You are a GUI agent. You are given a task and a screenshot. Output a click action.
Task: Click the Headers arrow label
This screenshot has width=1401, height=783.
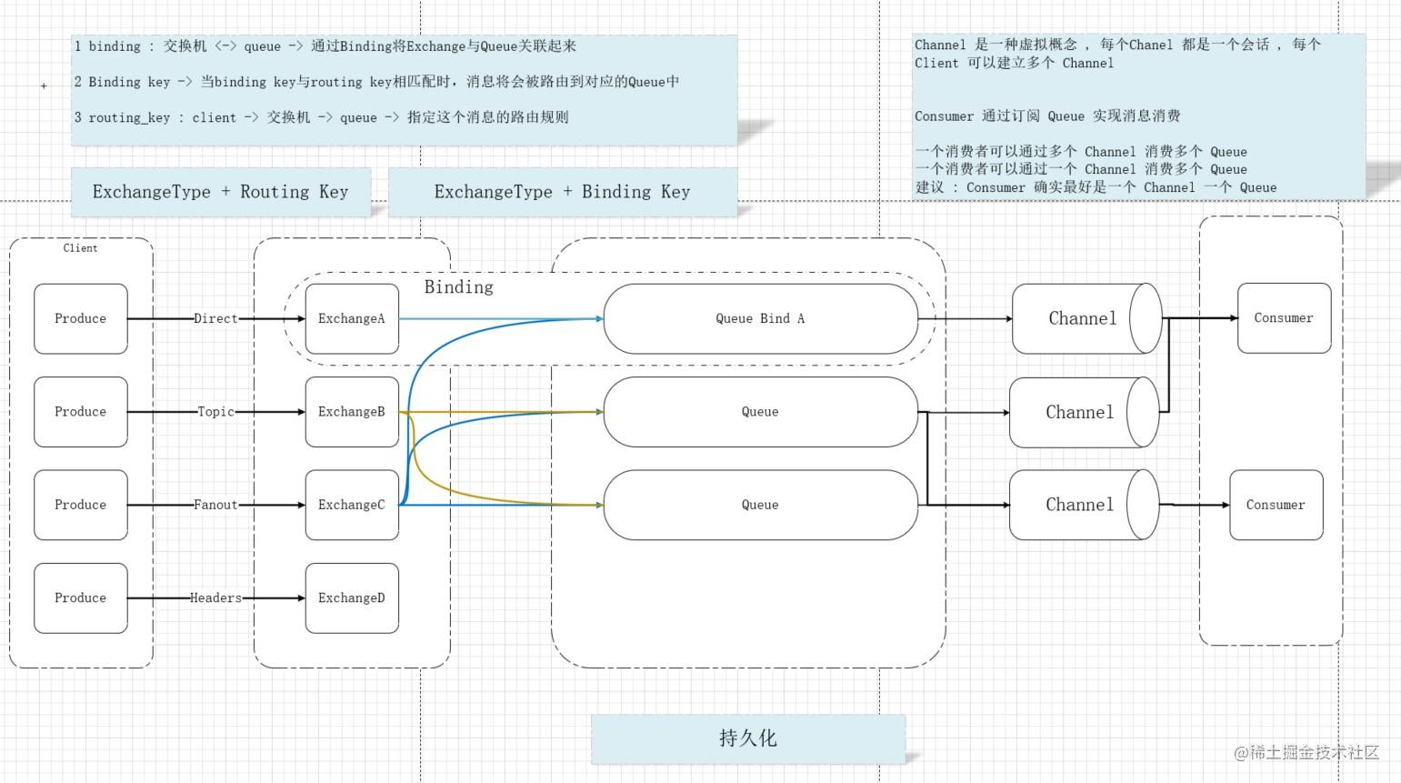point(215,597)
